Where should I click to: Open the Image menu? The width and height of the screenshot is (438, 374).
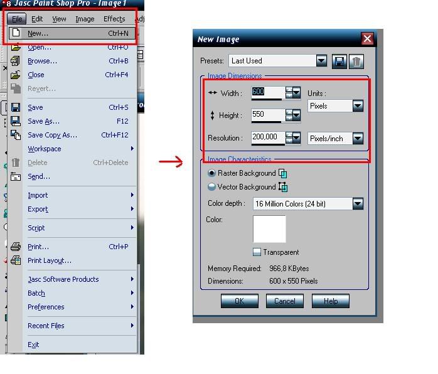[85, 19]
